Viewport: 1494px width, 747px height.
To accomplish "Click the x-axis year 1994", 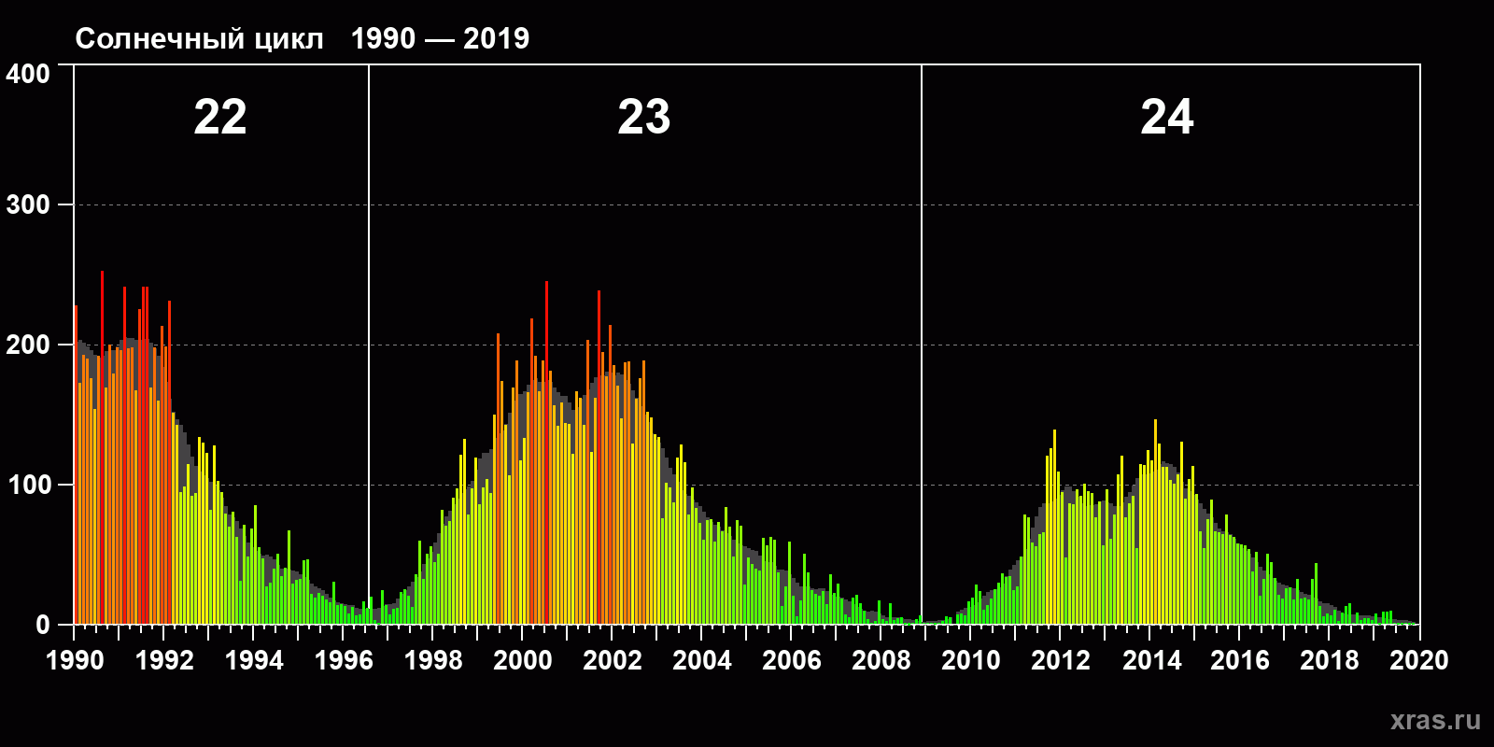I will tap(254, 660).
